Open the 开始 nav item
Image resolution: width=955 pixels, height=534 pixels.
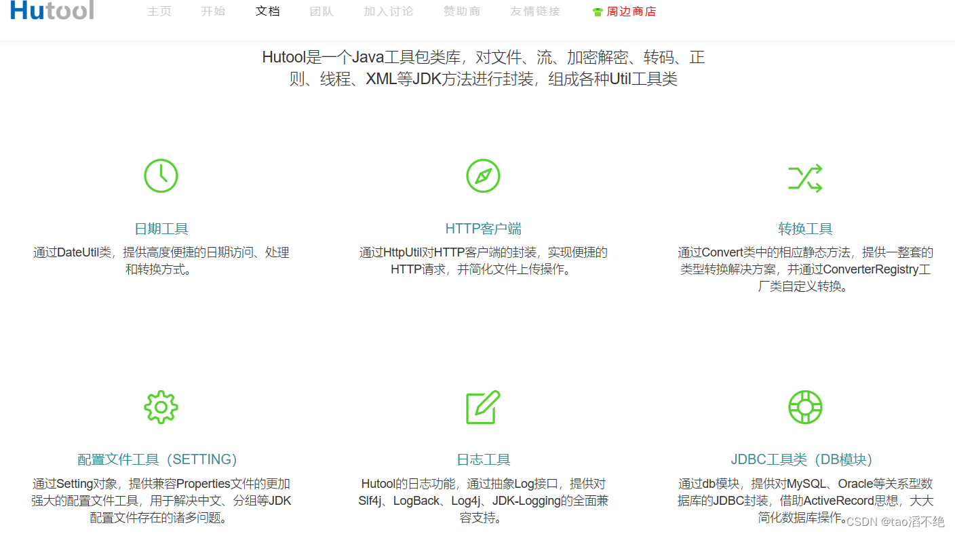[x=214, y=12]
